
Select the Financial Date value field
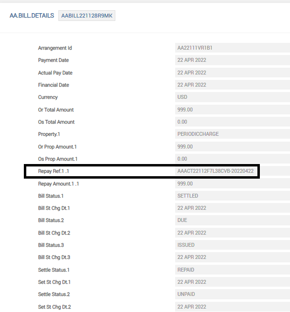pos(233,85)
